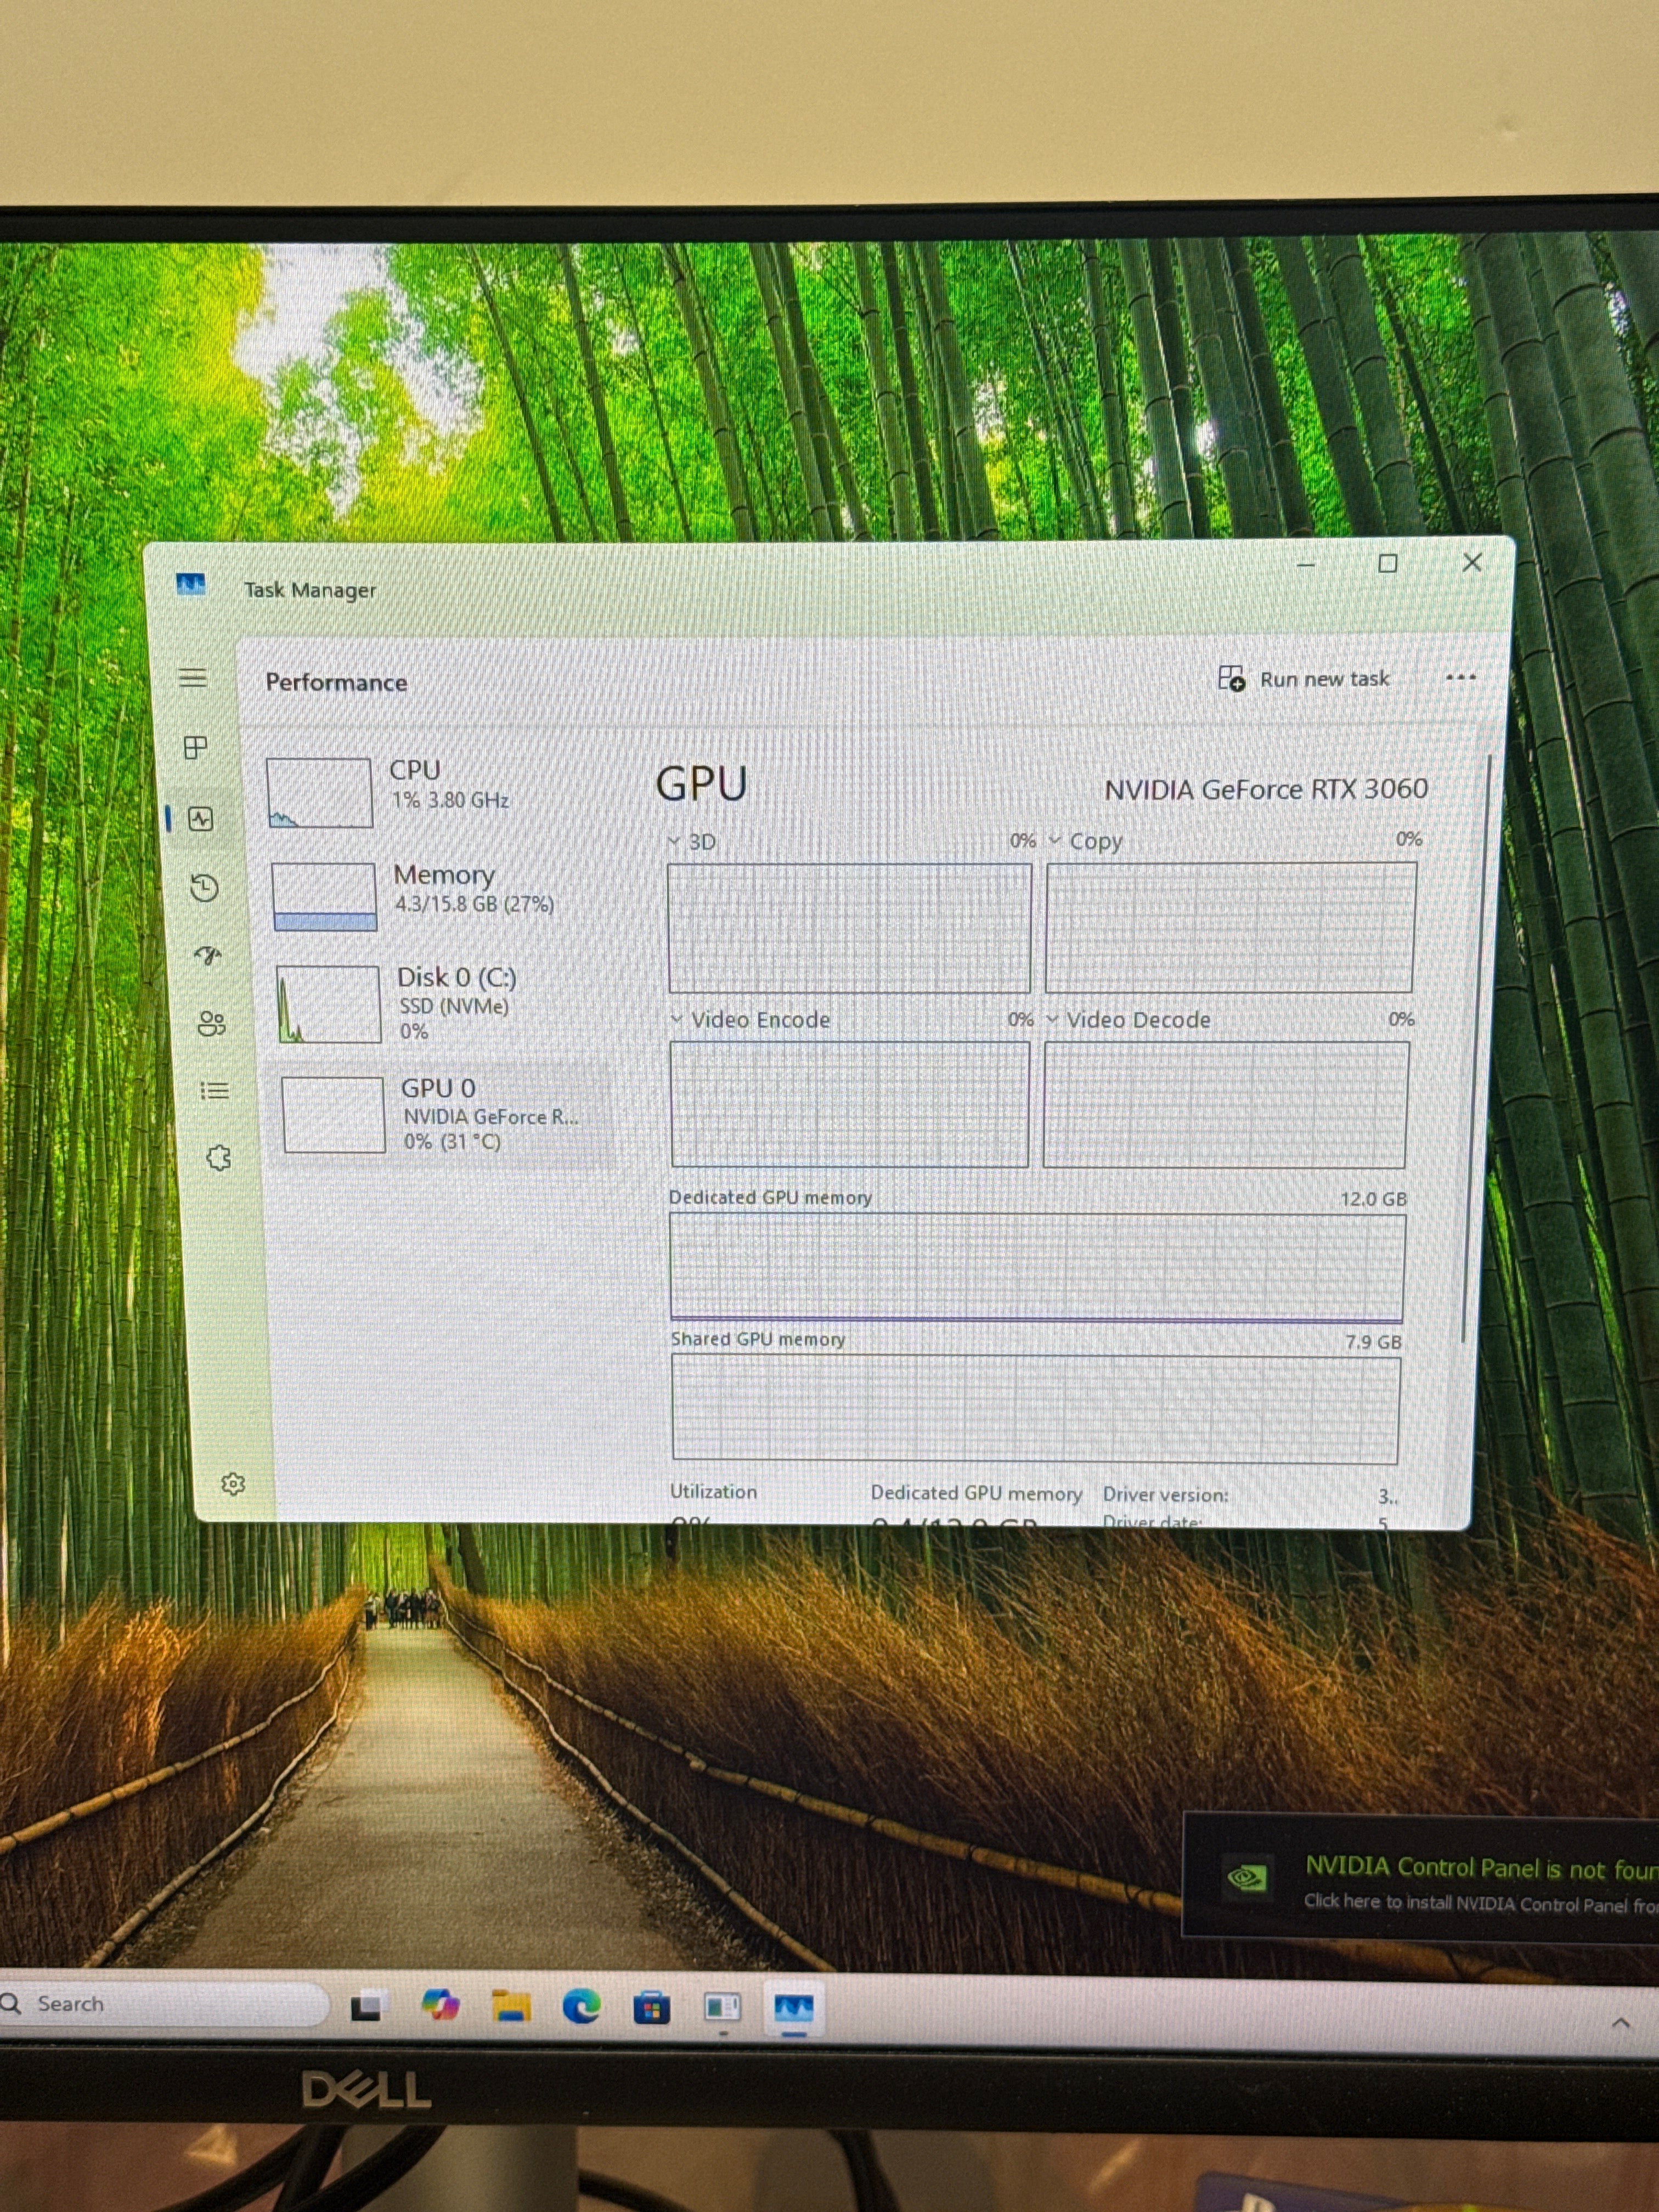Open the App history page icon
This screenshot has height=2212, width=1659.
204,888
